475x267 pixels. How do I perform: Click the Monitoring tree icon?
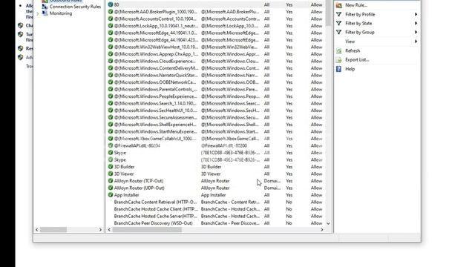point(45,13)
